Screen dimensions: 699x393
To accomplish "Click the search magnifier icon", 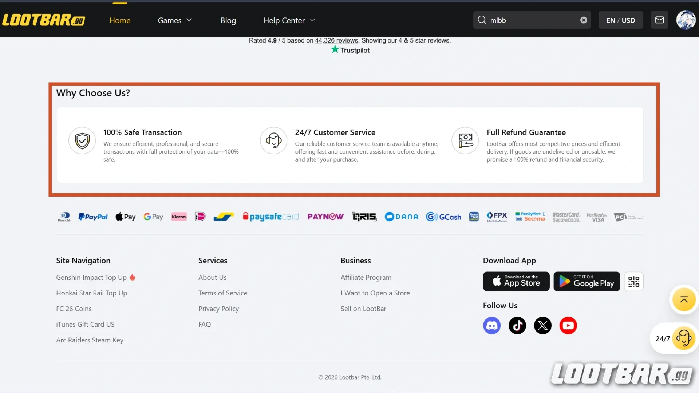I will [x=482, y=20].
